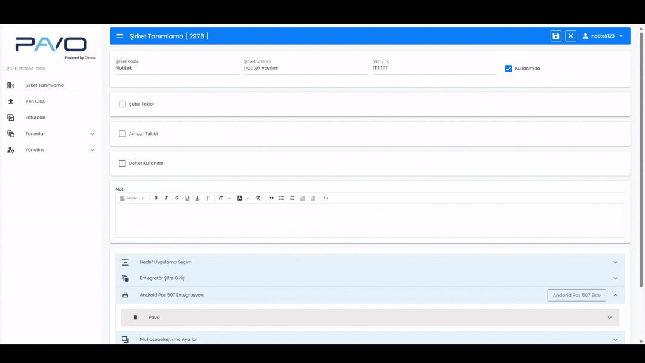
Task: Open the notitek123 user dropdown
Action: (603, 36)
